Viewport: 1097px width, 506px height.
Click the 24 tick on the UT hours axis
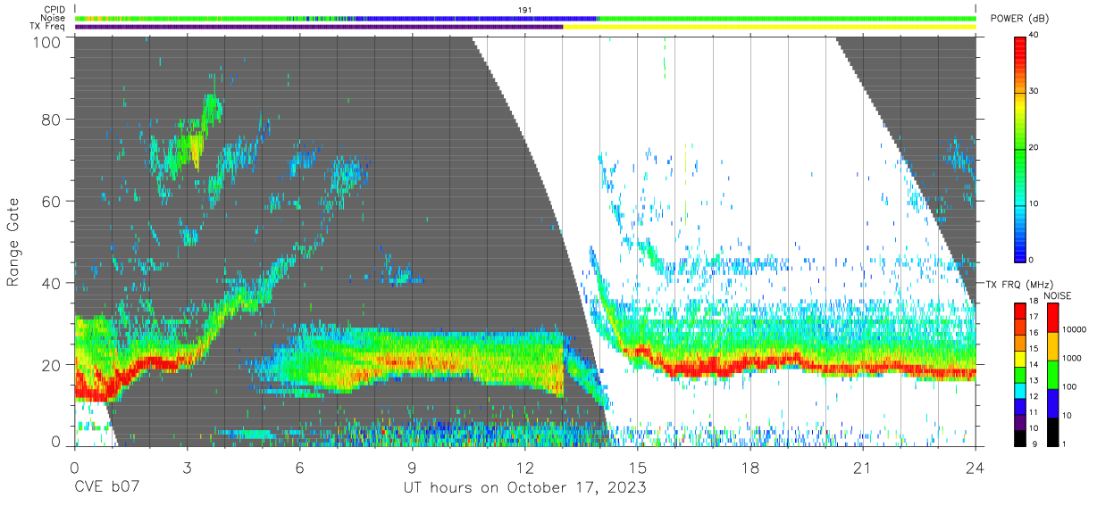tap(976, 468)
